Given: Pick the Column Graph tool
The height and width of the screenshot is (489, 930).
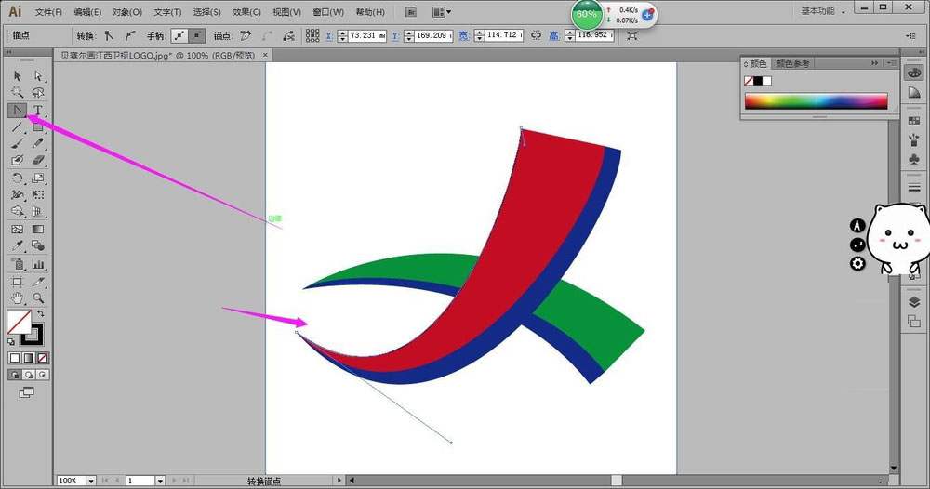Looking at the screenshot, I should point(38,264).
